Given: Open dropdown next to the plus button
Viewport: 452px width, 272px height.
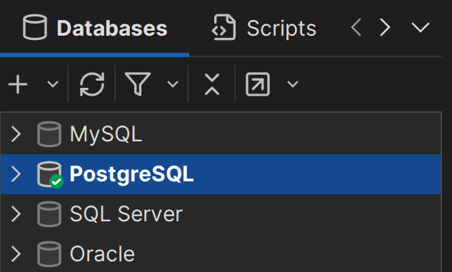Looking at the screenshot, I should click(53, 84).
